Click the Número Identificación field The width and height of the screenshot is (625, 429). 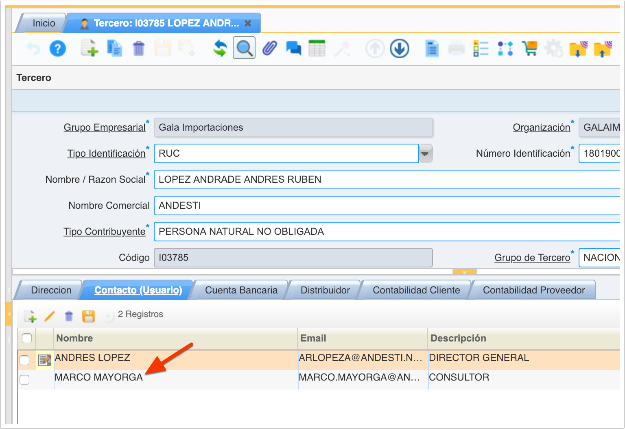click(600, 153)
